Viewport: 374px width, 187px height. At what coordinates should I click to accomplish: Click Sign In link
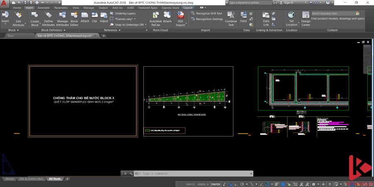[x=288, y=2]
